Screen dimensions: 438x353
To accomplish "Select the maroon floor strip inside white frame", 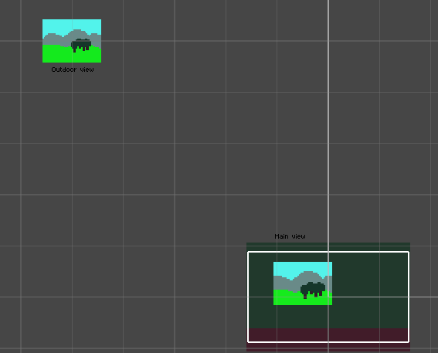I will click(328, 334).
